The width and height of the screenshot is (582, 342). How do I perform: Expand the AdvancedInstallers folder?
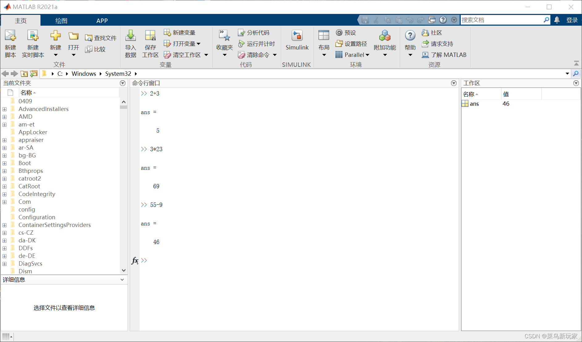click(5, 109)
